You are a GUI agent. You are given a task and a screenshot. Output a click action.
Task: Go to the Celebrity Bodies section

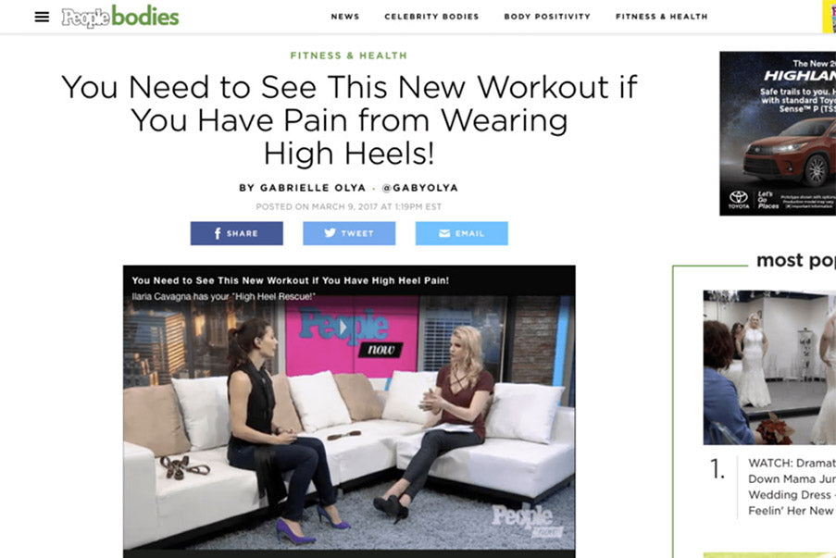431,17
